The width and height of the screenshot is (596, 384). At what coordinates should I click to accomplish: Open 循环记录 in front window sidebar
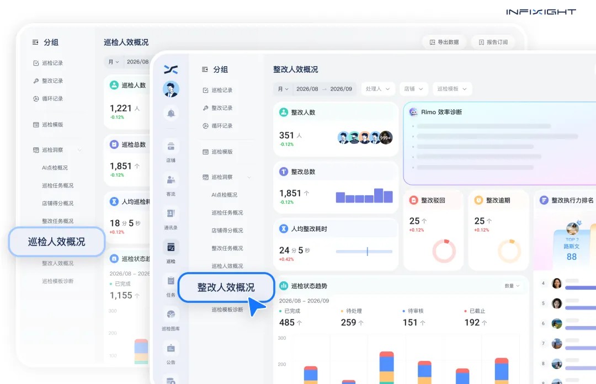tap(217, 126)
